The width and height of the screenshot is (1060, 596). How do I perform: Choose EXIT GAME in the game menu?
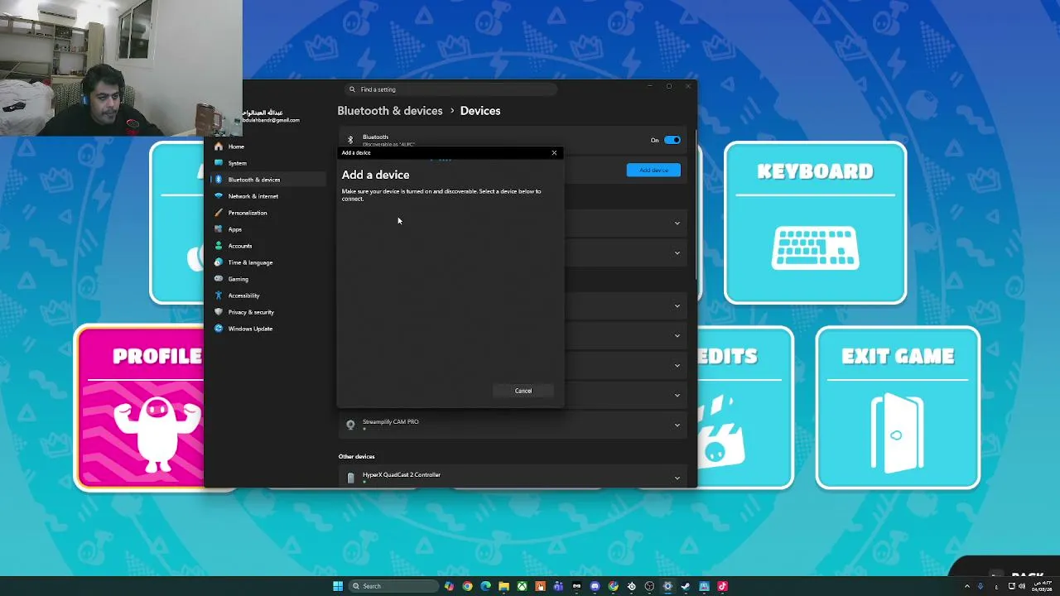pyautogui.click(x=898, y=407)
